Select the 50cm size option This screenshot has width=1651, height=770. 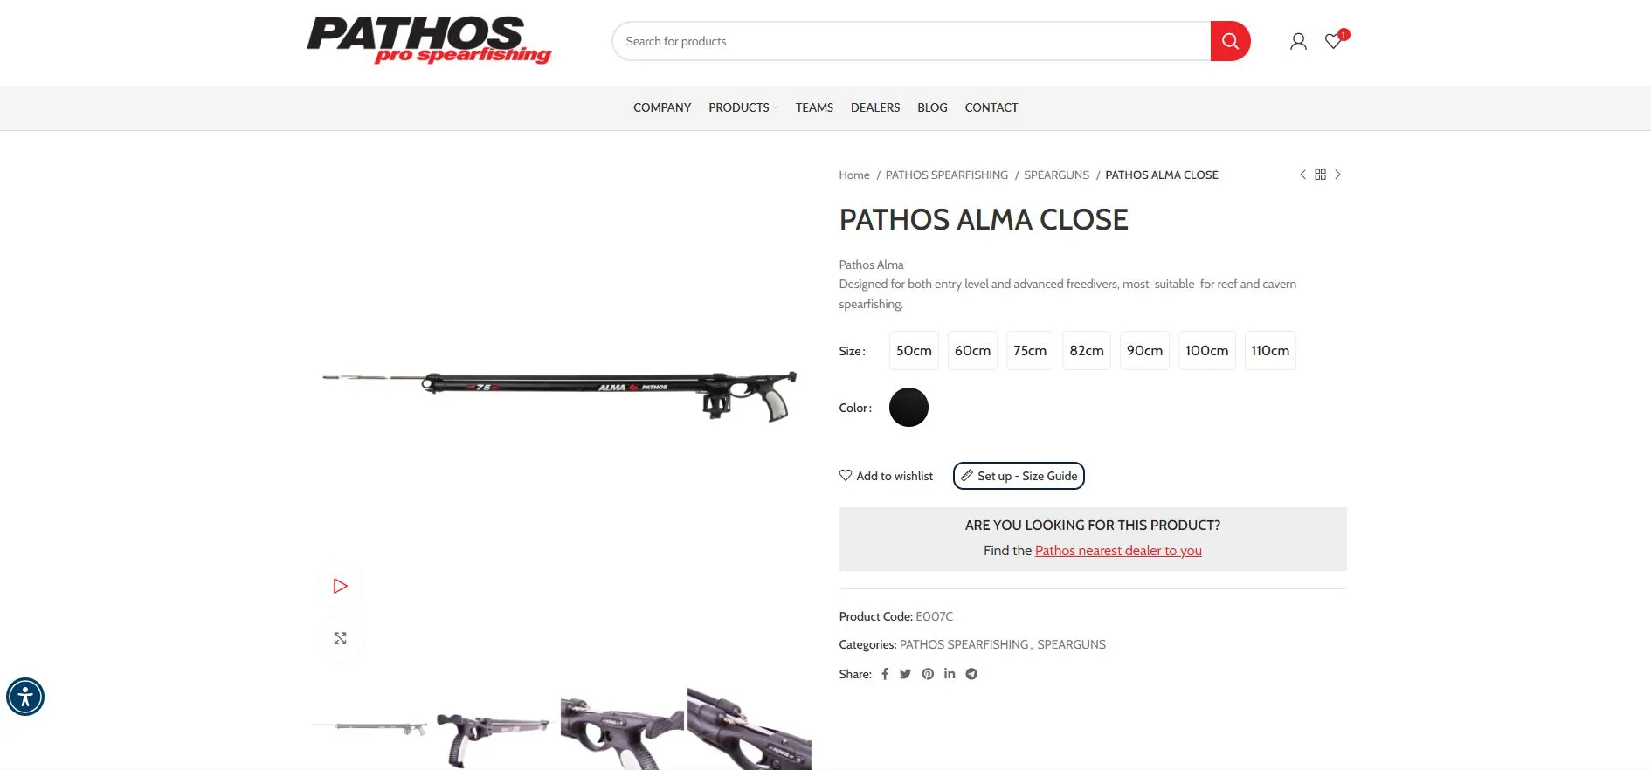[x=914, y=350]
